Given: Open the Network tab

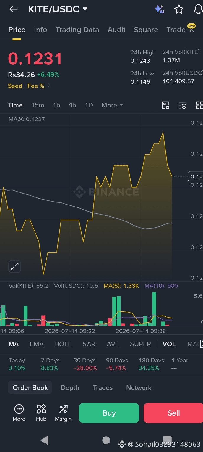Looking at the screenshot, I should coord(139,387).
